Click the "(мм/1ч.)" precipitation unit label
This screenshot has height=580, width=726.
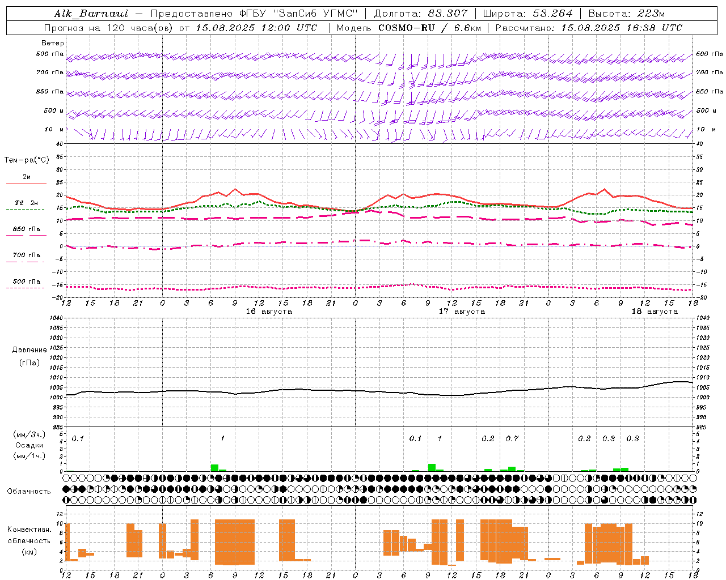tap(29, 456)
